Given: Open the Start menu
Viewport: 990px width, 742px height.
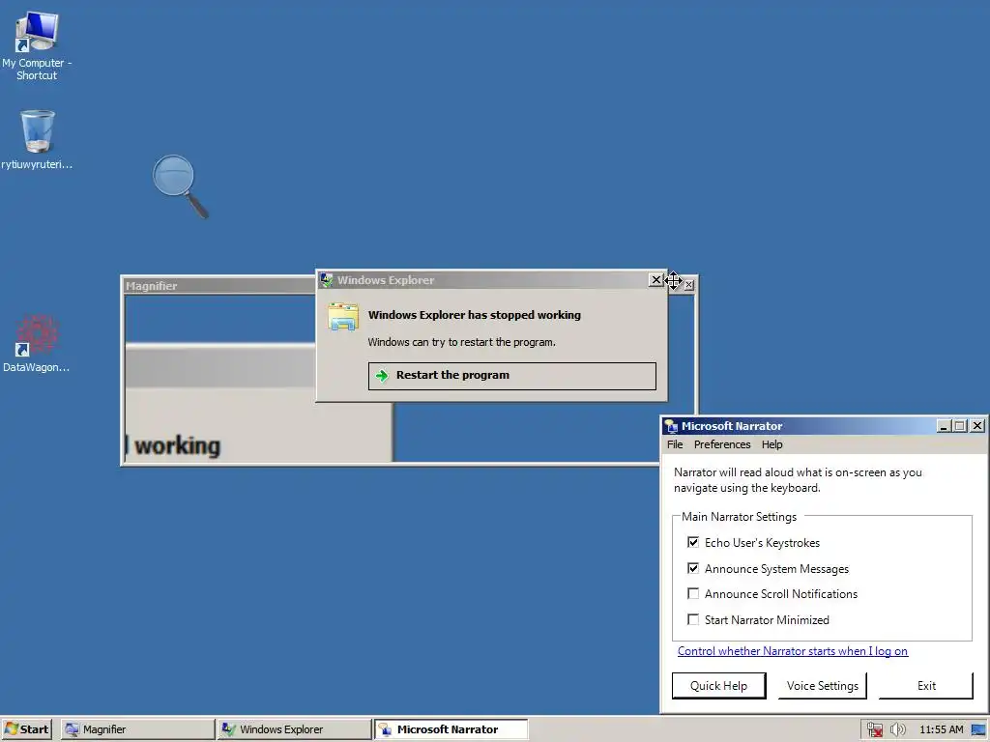Looking at the screenshot, I should tap(26, 729).
